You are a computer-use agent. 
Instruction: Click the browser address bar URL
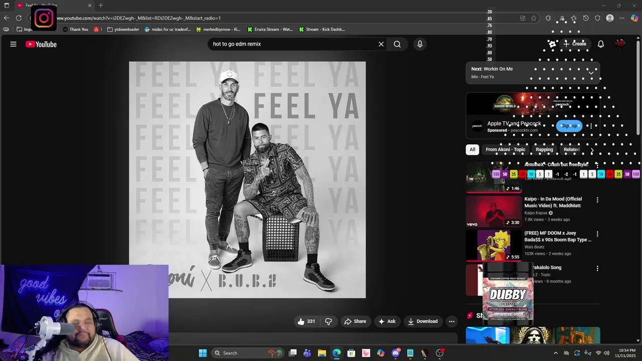pos(138,18)
